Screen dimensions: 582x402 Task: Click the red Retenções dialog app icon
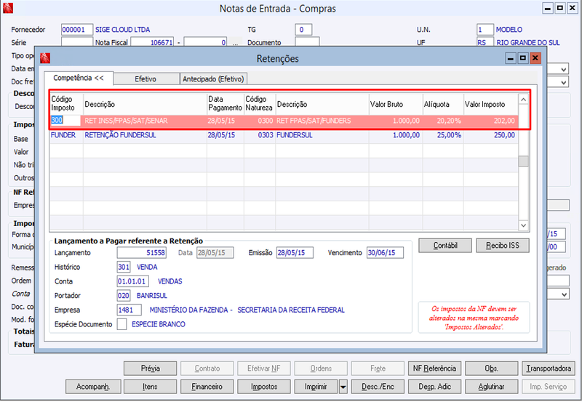tap(45, 58)
